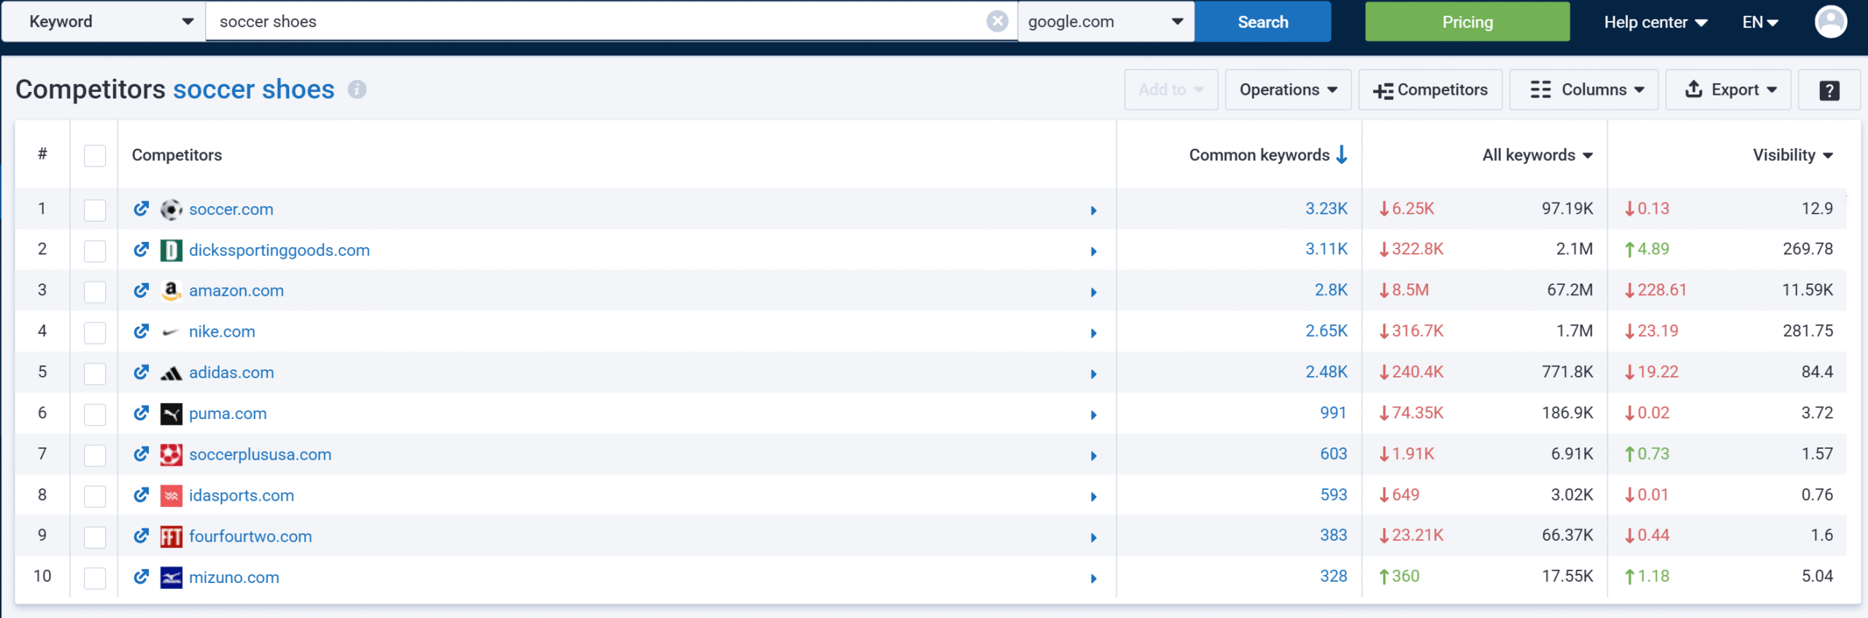The height and width of the screenshot is (618, 1868).
Task: Open the puma.com competitor link
Action: click(228, 413)
